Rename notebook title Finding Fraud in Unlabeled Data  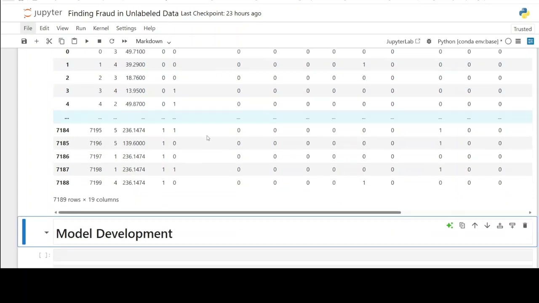123,13
